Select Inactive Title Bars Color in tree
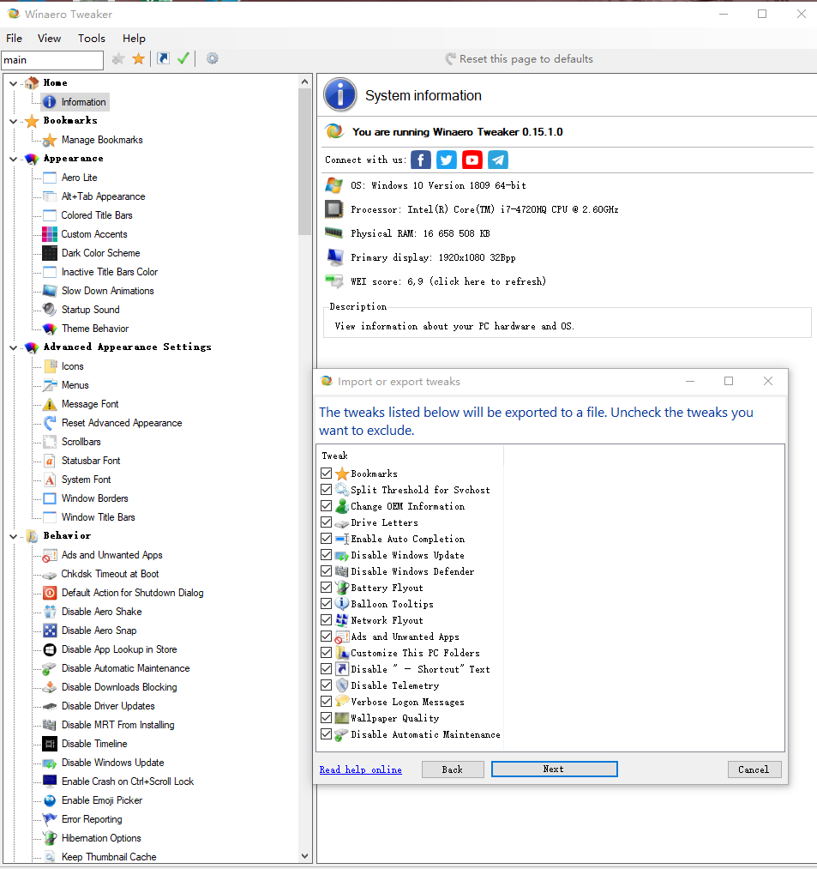 (110, 272)
